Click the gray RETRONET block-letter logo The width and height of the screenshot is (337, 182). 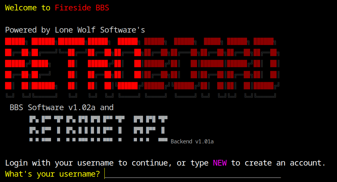click(x=77, y=128)
